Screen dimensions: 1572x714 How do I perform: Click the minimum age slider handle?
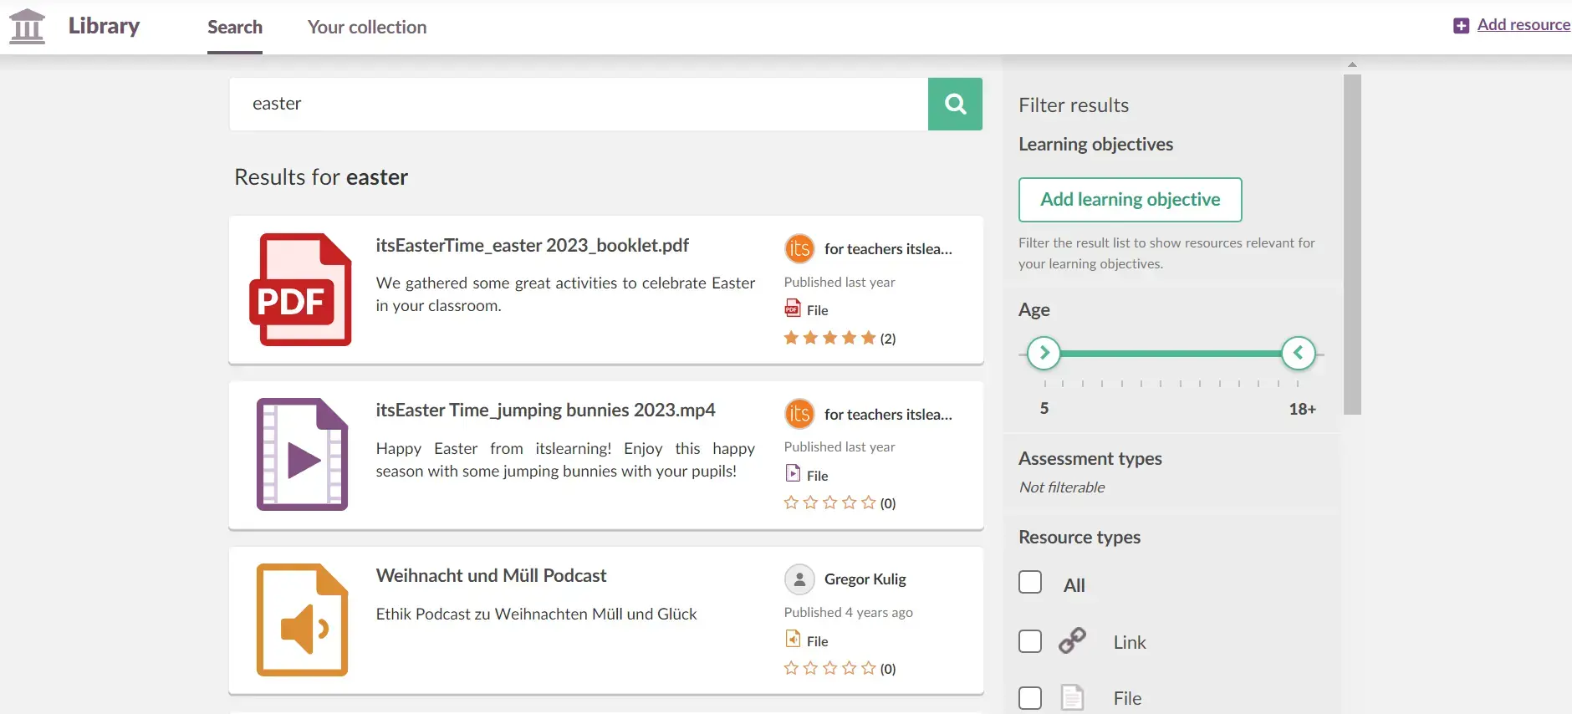tap(1044, 353)
